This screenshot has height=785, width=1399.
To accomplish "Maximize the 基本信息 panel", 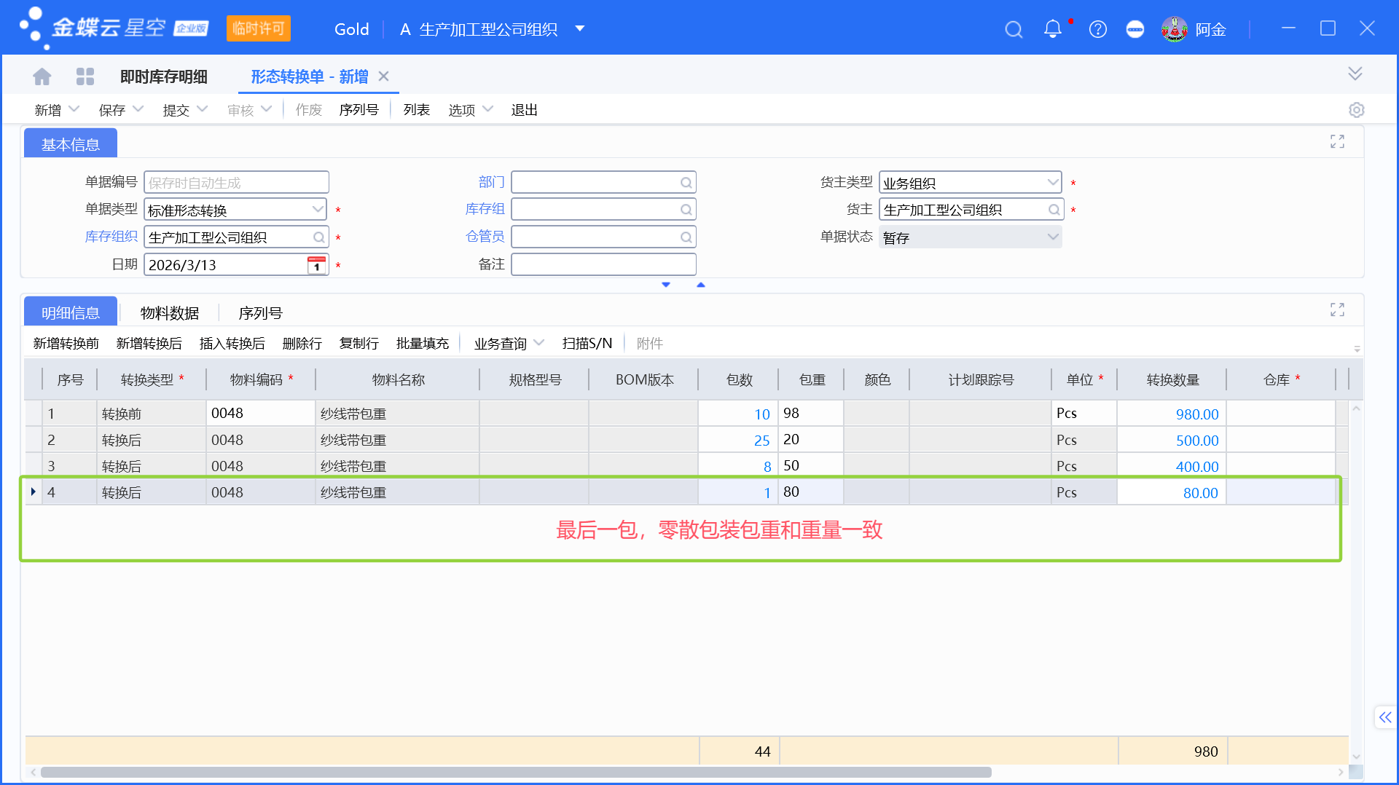I will point(1337,141).
